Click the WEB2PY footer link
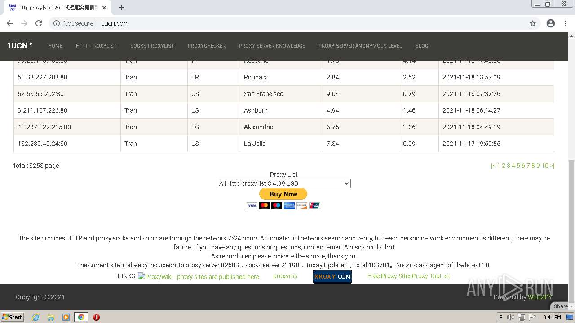Screen dimensions: 575x323 coord(540,297)
